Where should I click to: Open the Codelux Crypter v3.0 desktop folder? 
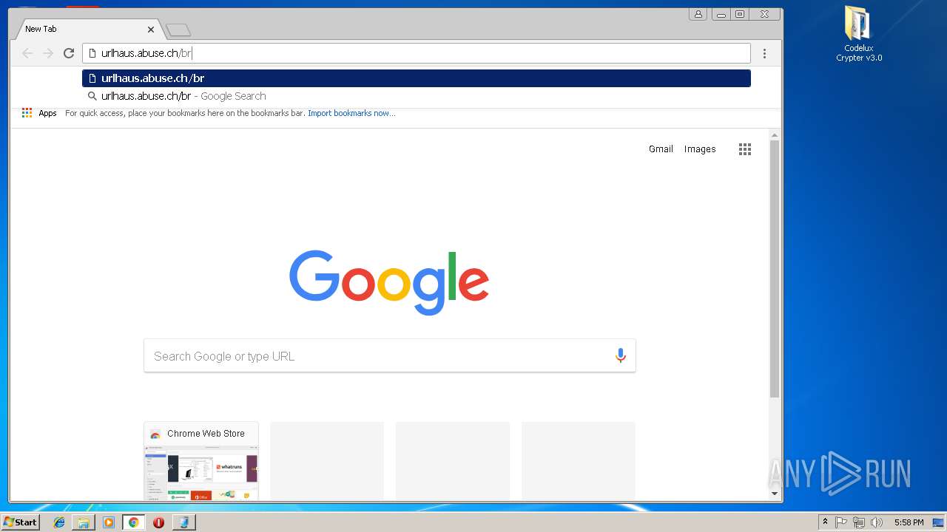pyautogui.click(x=858, y=35)
